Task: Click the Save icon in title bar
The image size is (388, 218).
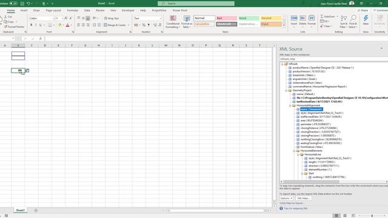Action: (22, 4)
